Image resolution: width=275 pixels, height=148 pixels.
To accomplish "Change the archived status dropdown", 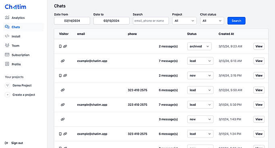I will click(x=199, y=46).
